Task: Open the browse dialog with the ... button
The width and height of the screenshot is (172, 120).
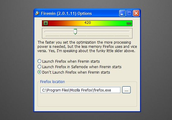Action: (x=126, y=90)
